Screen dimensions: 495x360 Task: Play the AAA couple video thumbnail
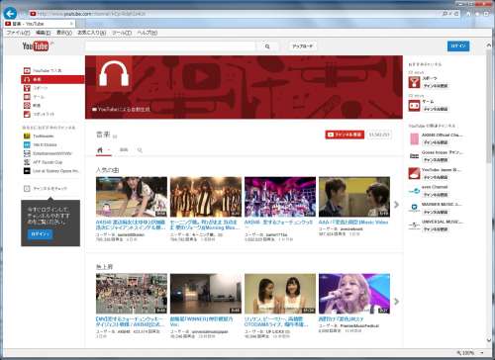354,197
